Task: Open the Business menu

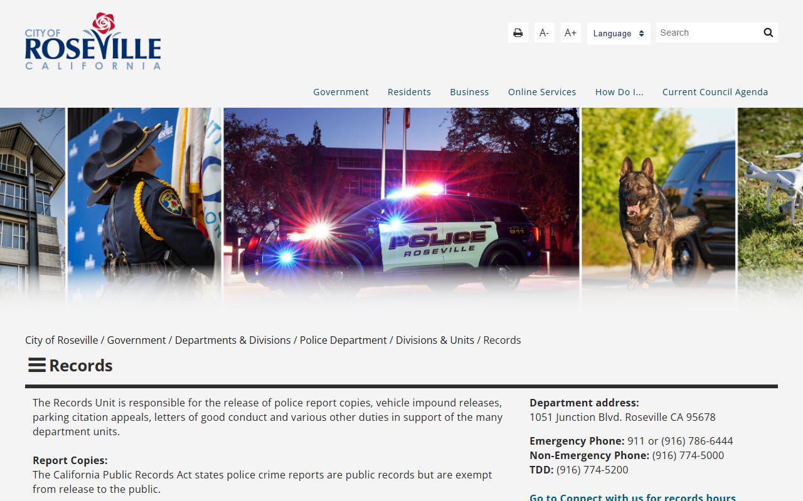Action: click(469, 92)
